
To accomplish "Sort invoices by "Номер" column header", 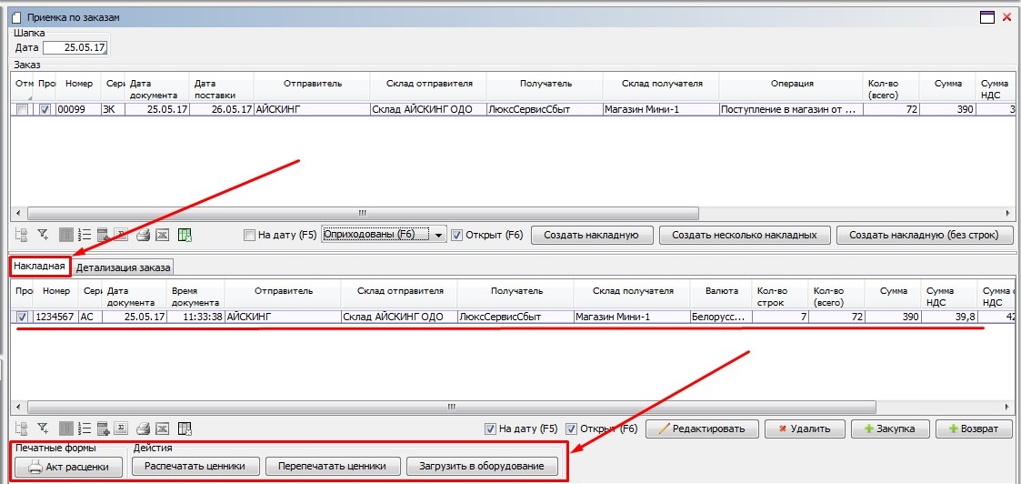I will (56, 291).
